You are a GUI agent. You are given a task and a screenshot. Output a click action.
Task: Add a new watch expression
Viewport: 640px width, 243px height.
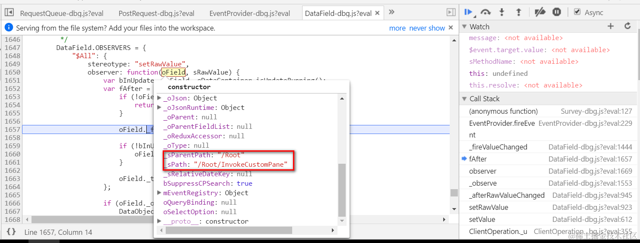pyautogui.click(x=611, y=26)
